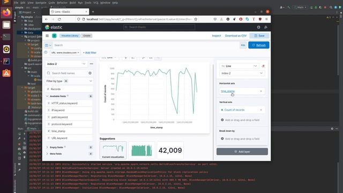This screenshot has height=193, width=343.
Task: Open Ubuntu Software from the dock
Action: point(6,73)
